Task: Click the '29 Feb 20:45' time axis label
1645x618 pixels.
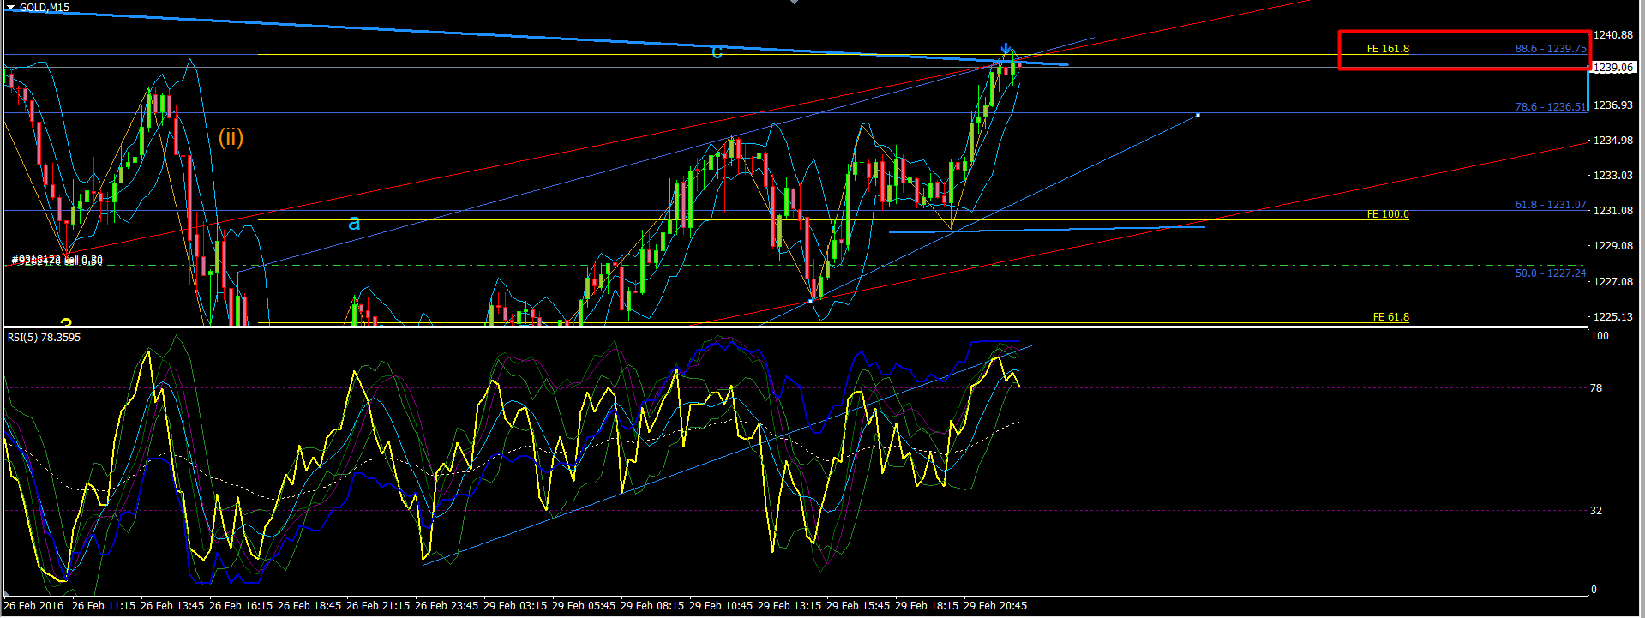Action: [995, 606]
